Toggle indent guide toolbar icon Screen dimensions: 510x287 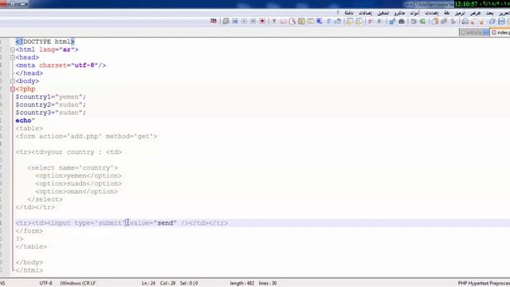[319, 22]
